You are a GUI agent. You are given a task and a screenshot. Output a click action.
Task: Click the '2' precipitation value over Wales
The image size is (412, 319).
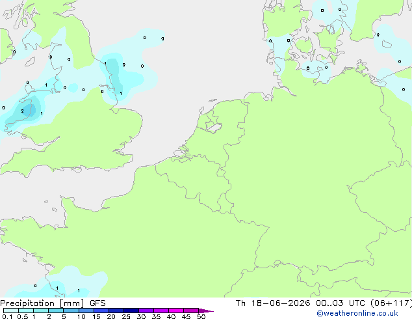22,111
